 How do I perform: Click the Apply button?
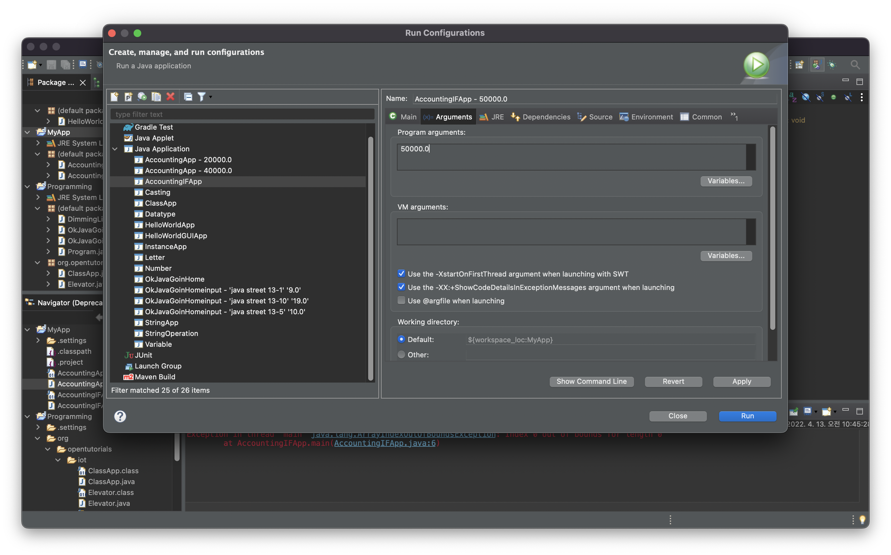[741, 381]
